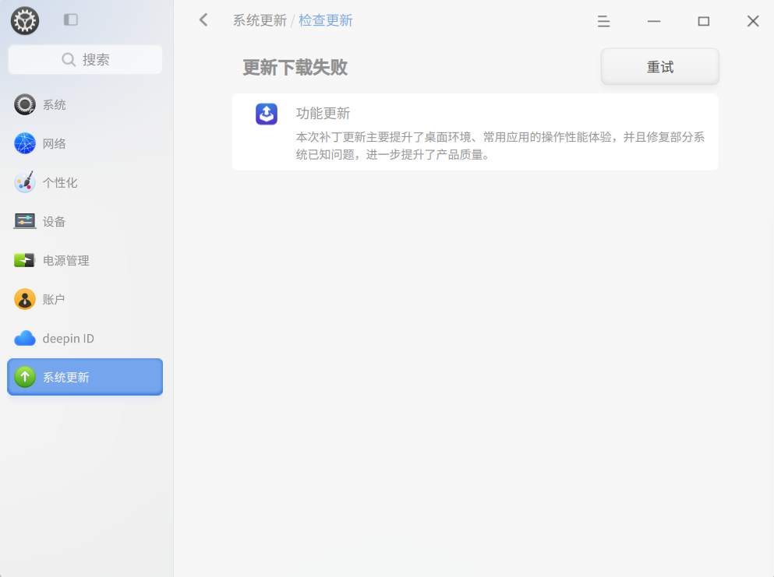Click the magnifier icon in search box
This screenshot has width=774, height=577.
click(68, 60)
